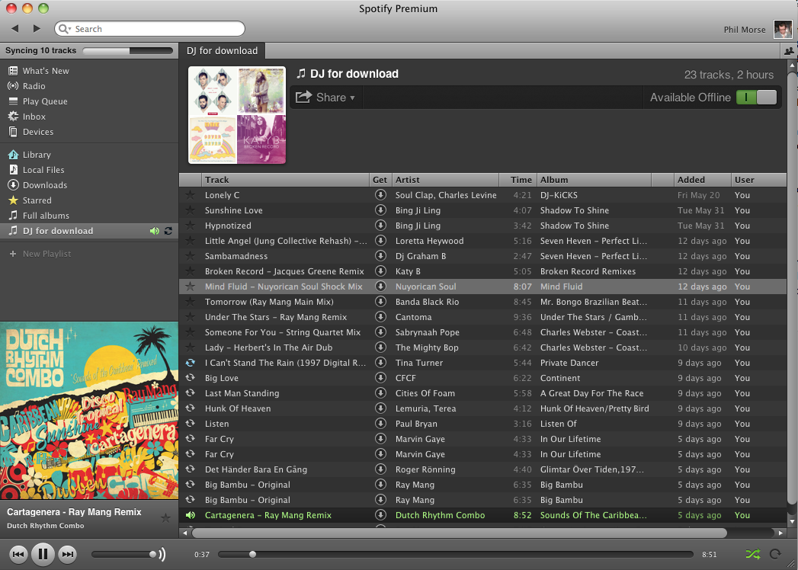This screenshot has height=570, width=798.
Task: Click the navigate back arrow
Action: point(15,28)
